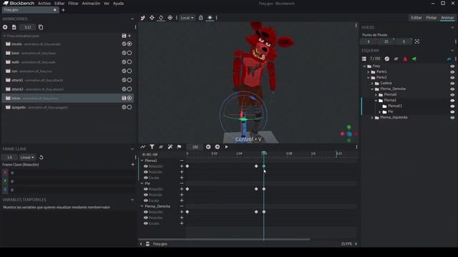The height and width of the screenshot is (257, 458).
Task: Toggle playback circle for walk animation
Action: pyautogui.click(x=130, y=62)
